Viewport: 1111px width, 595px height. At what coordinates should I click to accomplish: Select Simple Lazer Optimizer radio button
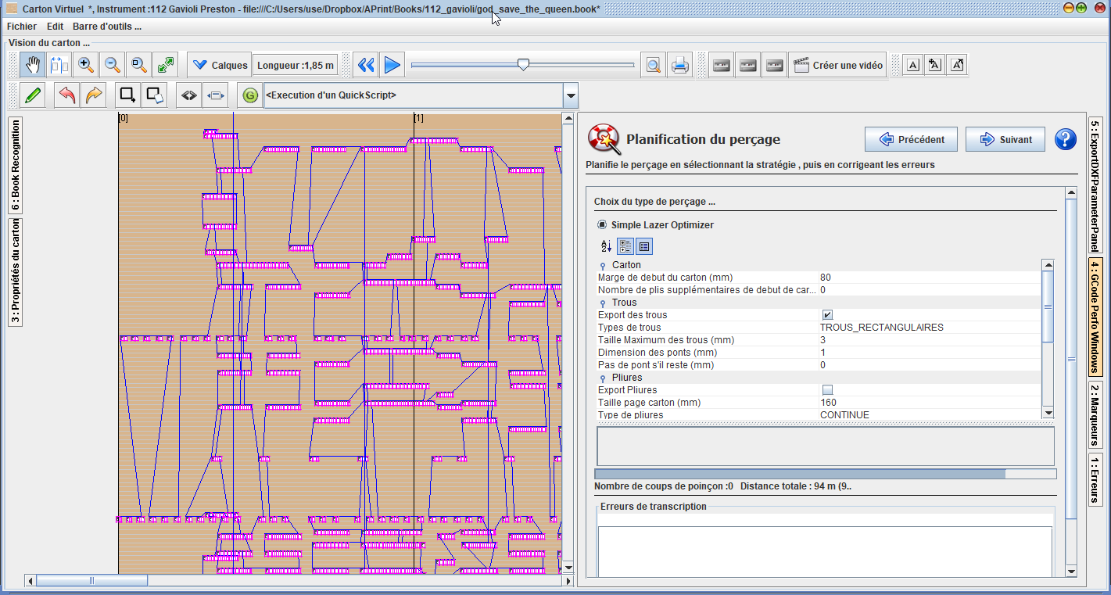pyautogui.click(x=602, y=225)
